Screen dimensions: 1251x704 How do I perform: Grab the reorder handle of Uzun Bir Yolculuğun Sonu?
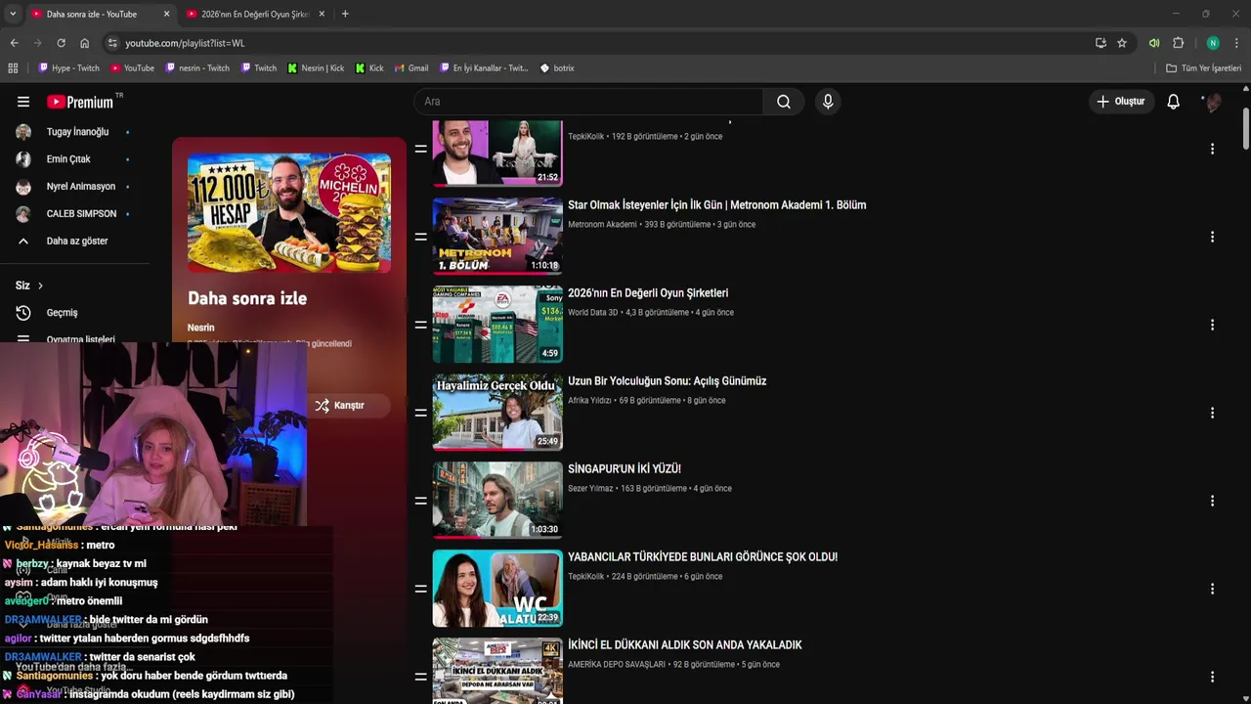tap(420, 413)
